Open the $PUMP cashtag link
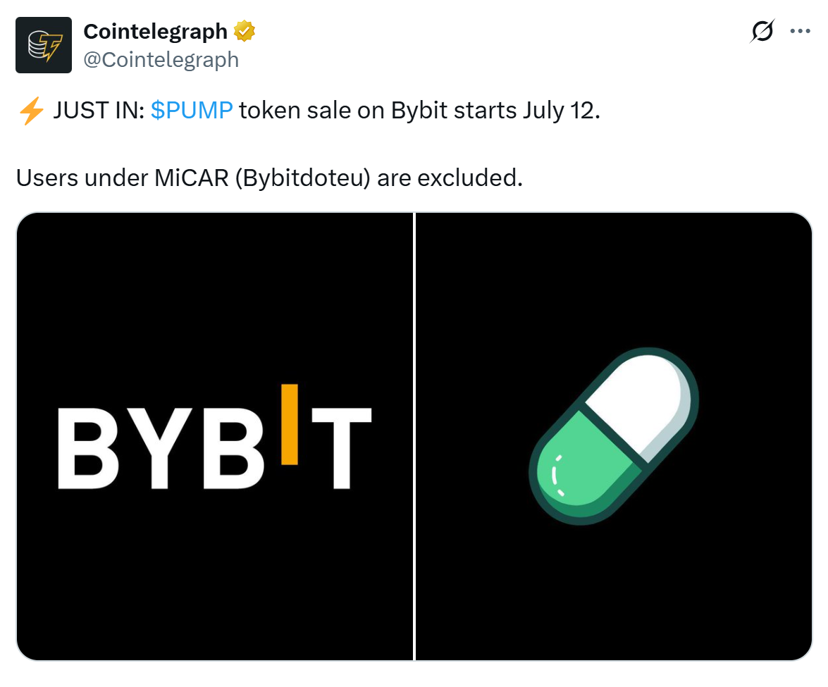The height and width of the screenshot is (687, 828). click(x=192, y=112)
